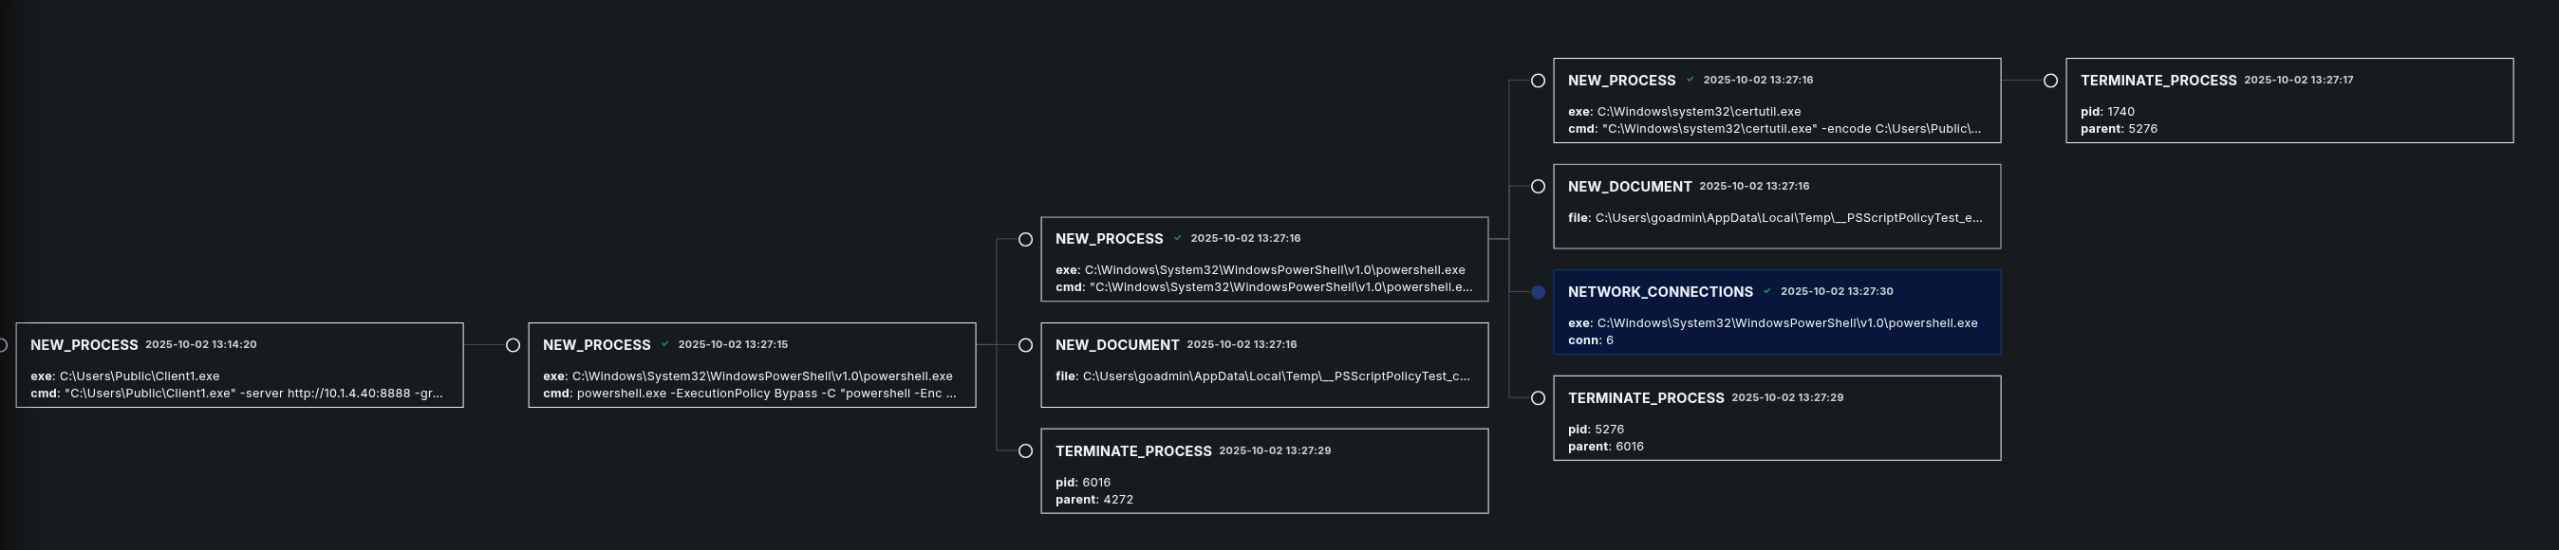Collapse the ExecutionPolicy Bypass powershell node via its circle
This screenshot has height=550, width=2559.
[x=513, y=345]
